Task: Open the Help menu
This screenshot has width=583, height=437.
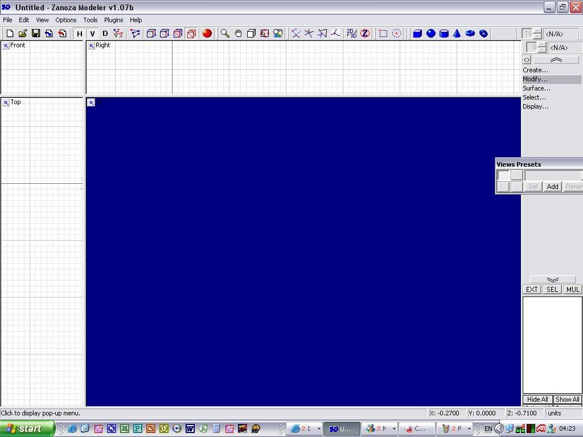Action: click(136, 20)
